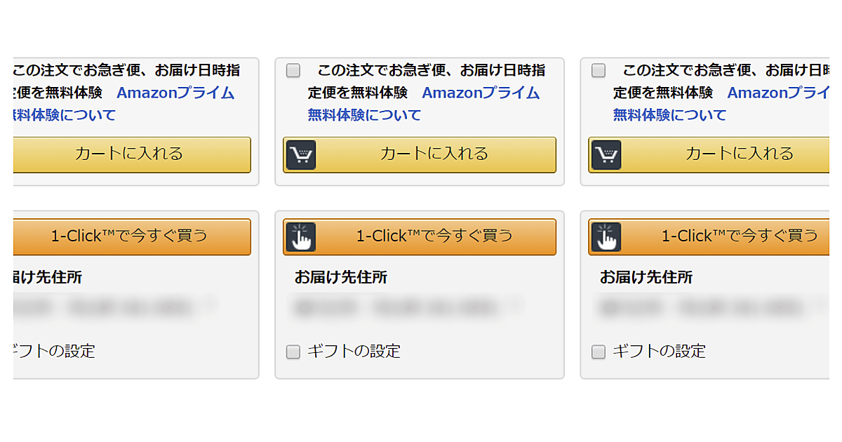
Task: Add to cart via the right panel's カートに入れる text
Action: (x=739, y=154)
